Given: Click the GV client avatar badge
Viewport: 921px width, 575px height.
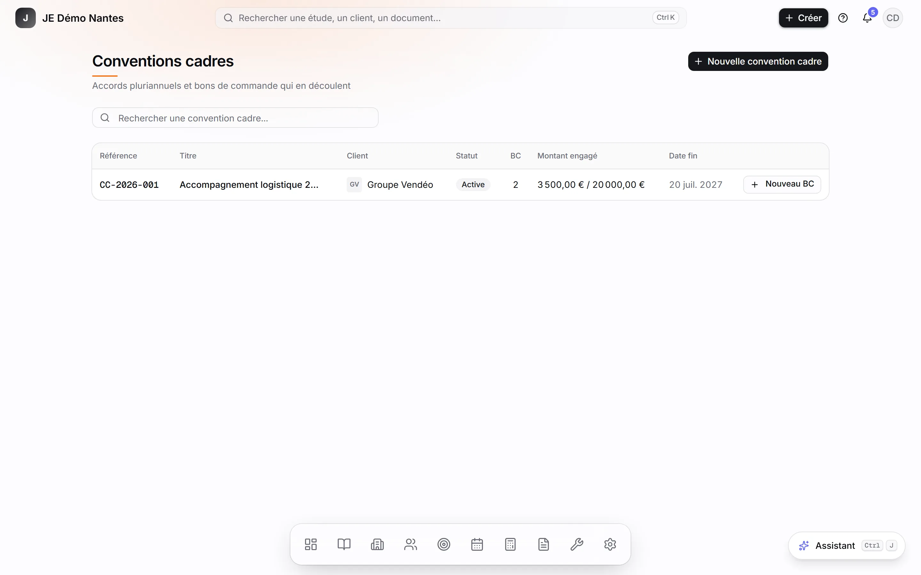Looking at the screenshot, I should click(354, 184).
